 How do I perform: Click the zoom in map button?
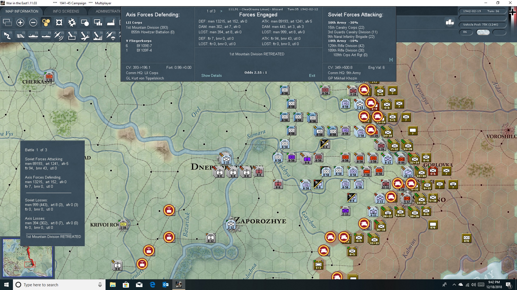pyautogui.click(x=20, y=23)
